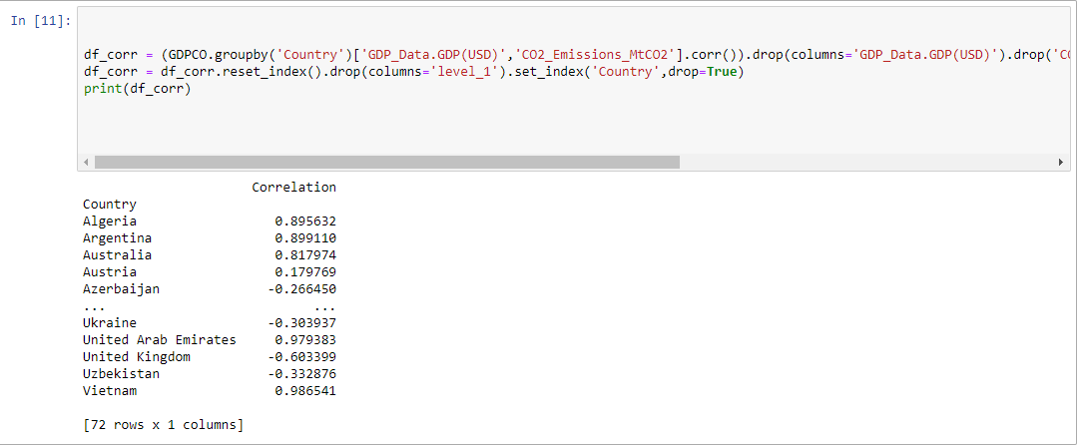
Task: Select the United Kingdom row label
Action: pos(137,356)
